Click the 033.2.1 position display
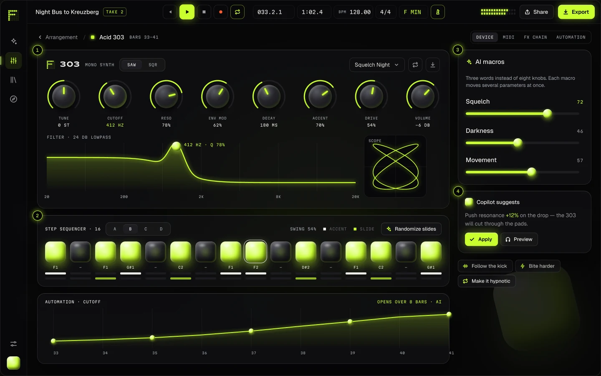 (x=273, y=12)
